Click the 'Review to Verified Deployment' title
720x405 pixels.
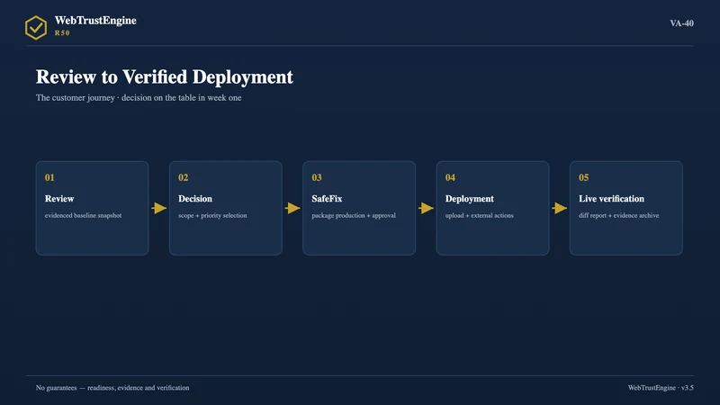tap(165, 76)
